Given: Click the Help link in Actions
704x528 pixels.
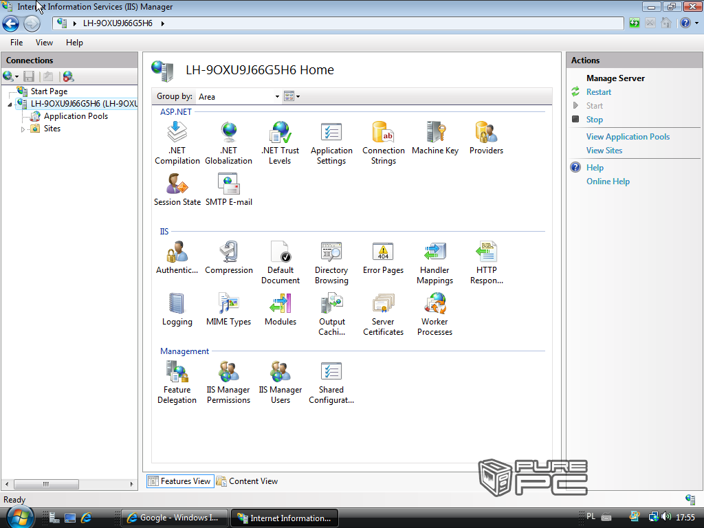Looking at the screenshot, I should point(595,168).
